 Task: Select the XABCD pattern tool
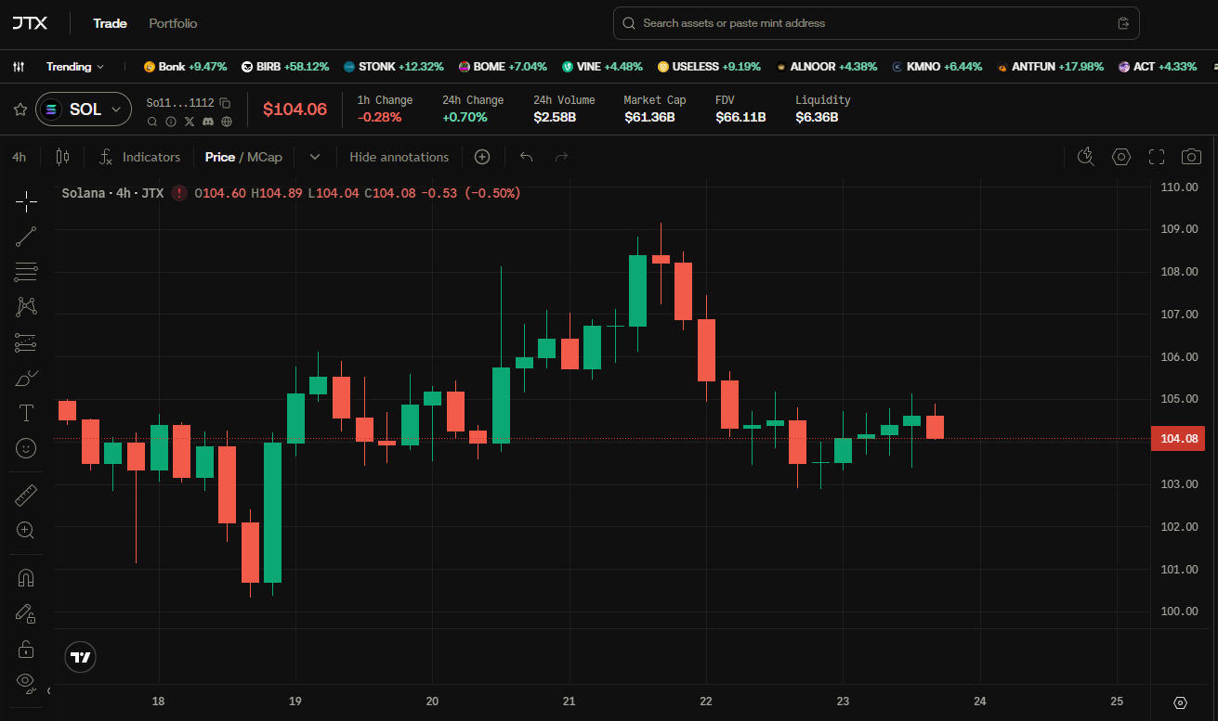[x=26, y=307]
